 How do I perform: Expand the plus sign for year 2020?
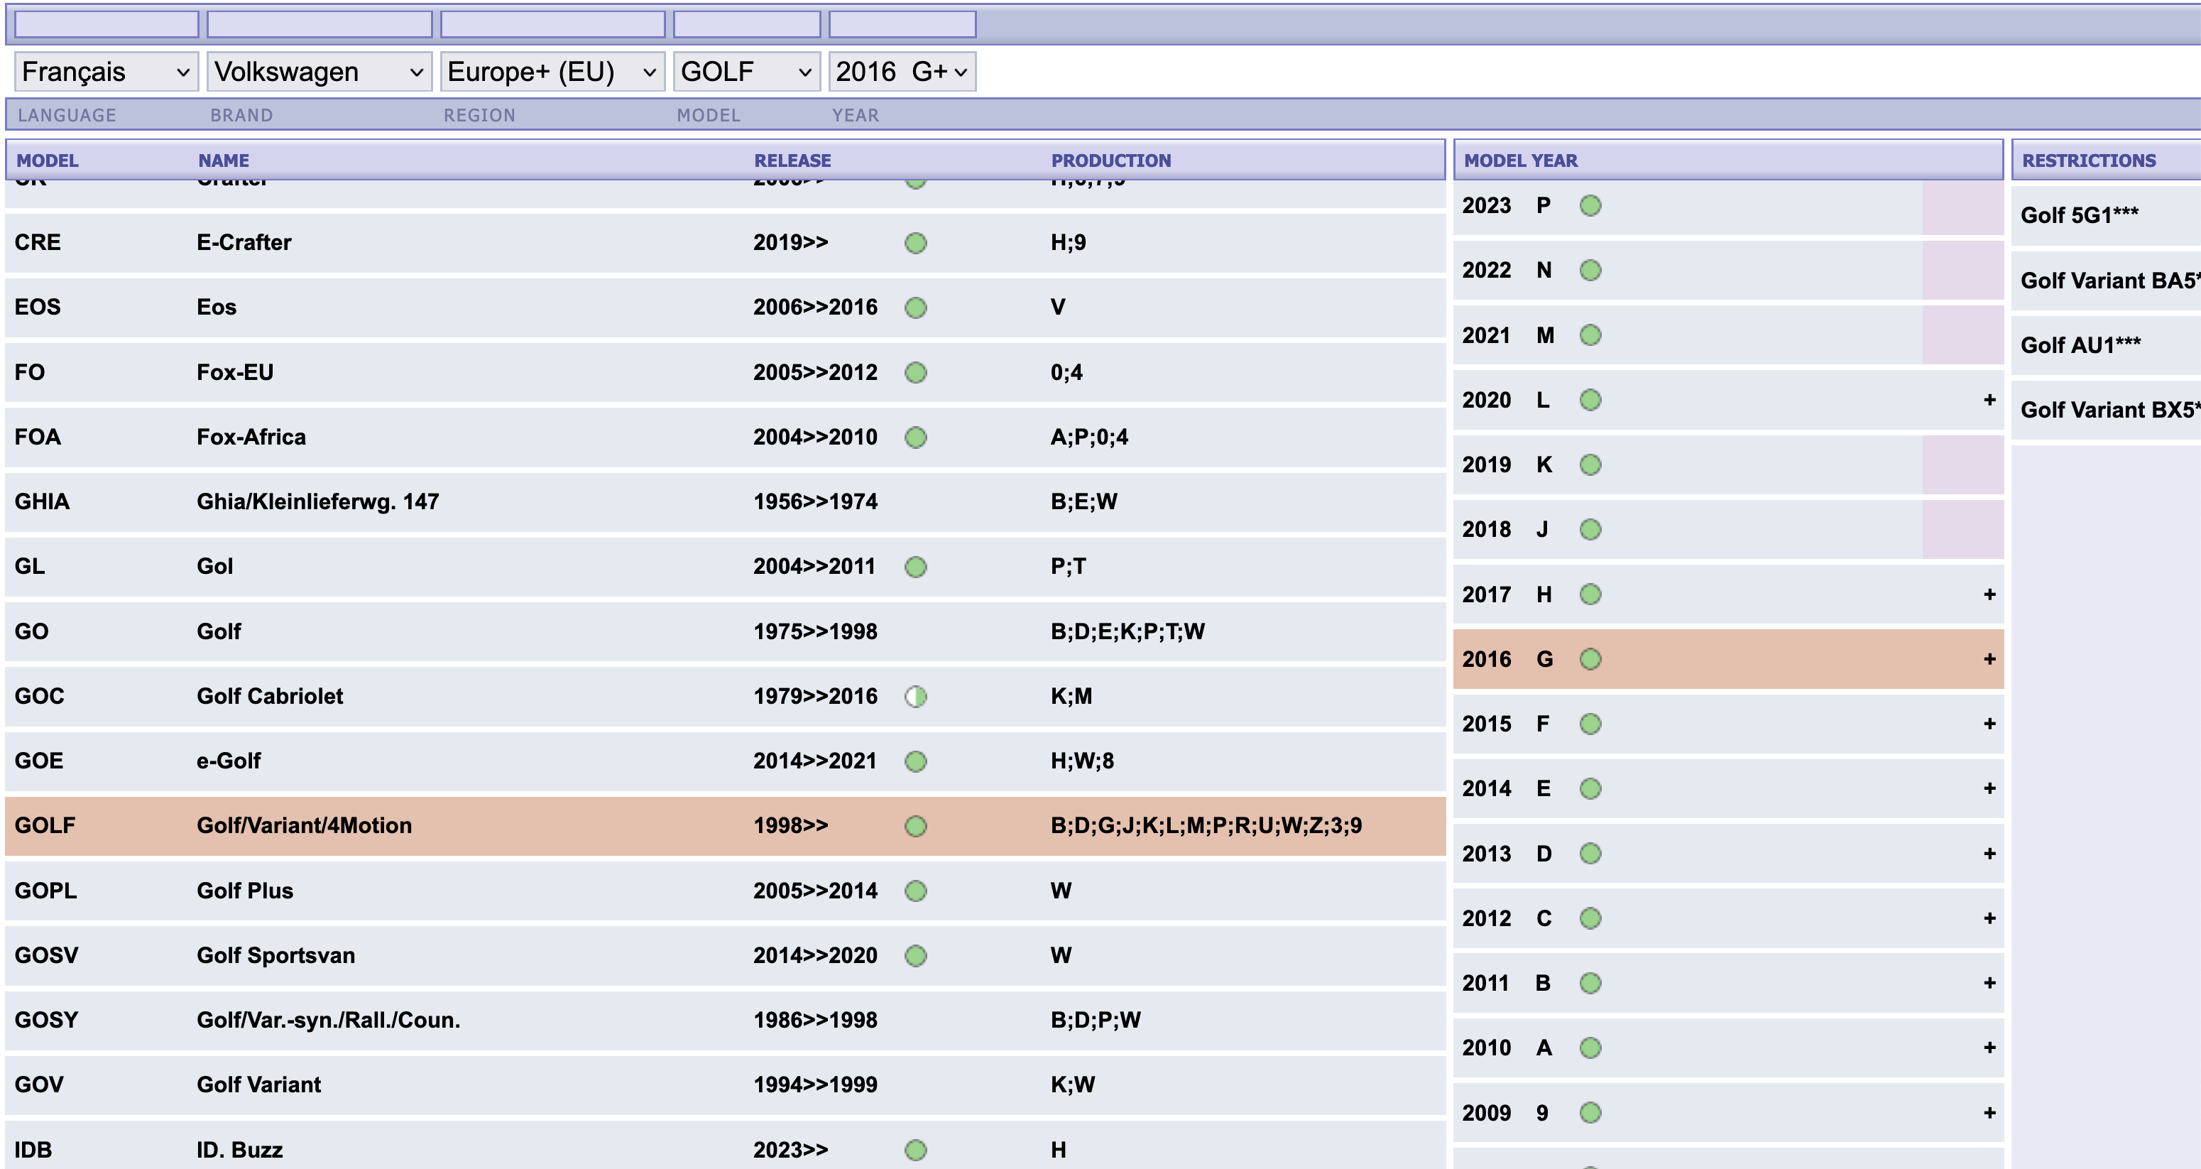pos(1990,400)
